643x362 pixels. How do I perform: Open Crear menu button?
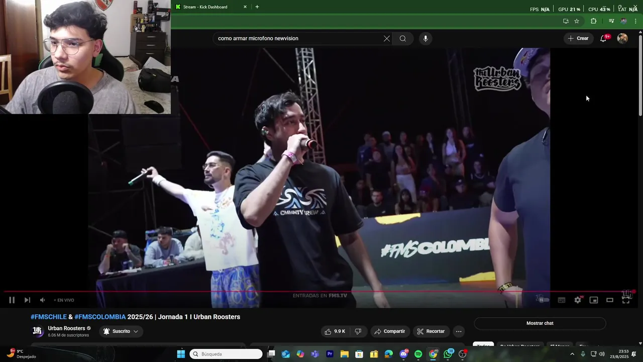click(578, 38)
